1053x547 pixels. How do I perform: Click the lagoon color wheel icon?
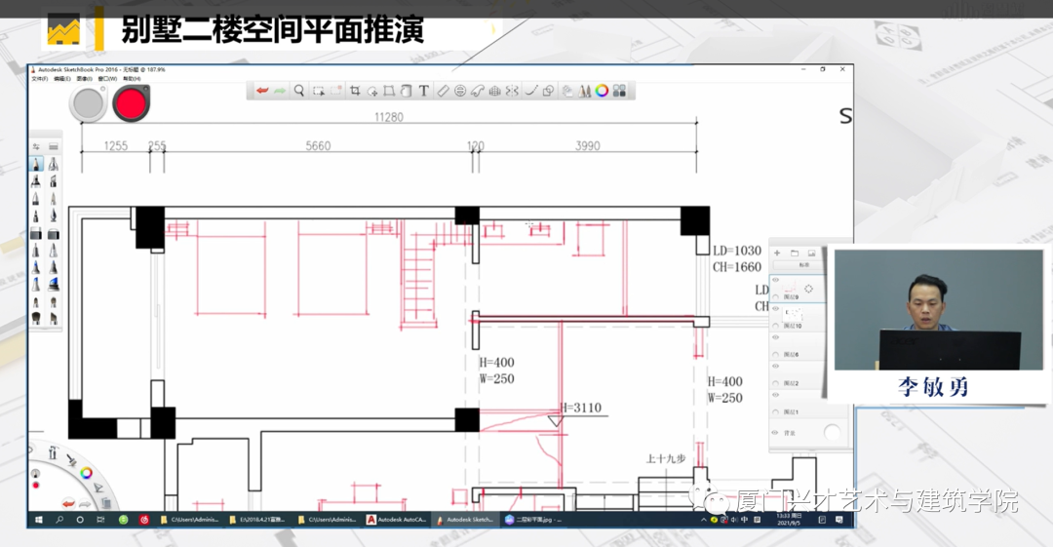86,472
